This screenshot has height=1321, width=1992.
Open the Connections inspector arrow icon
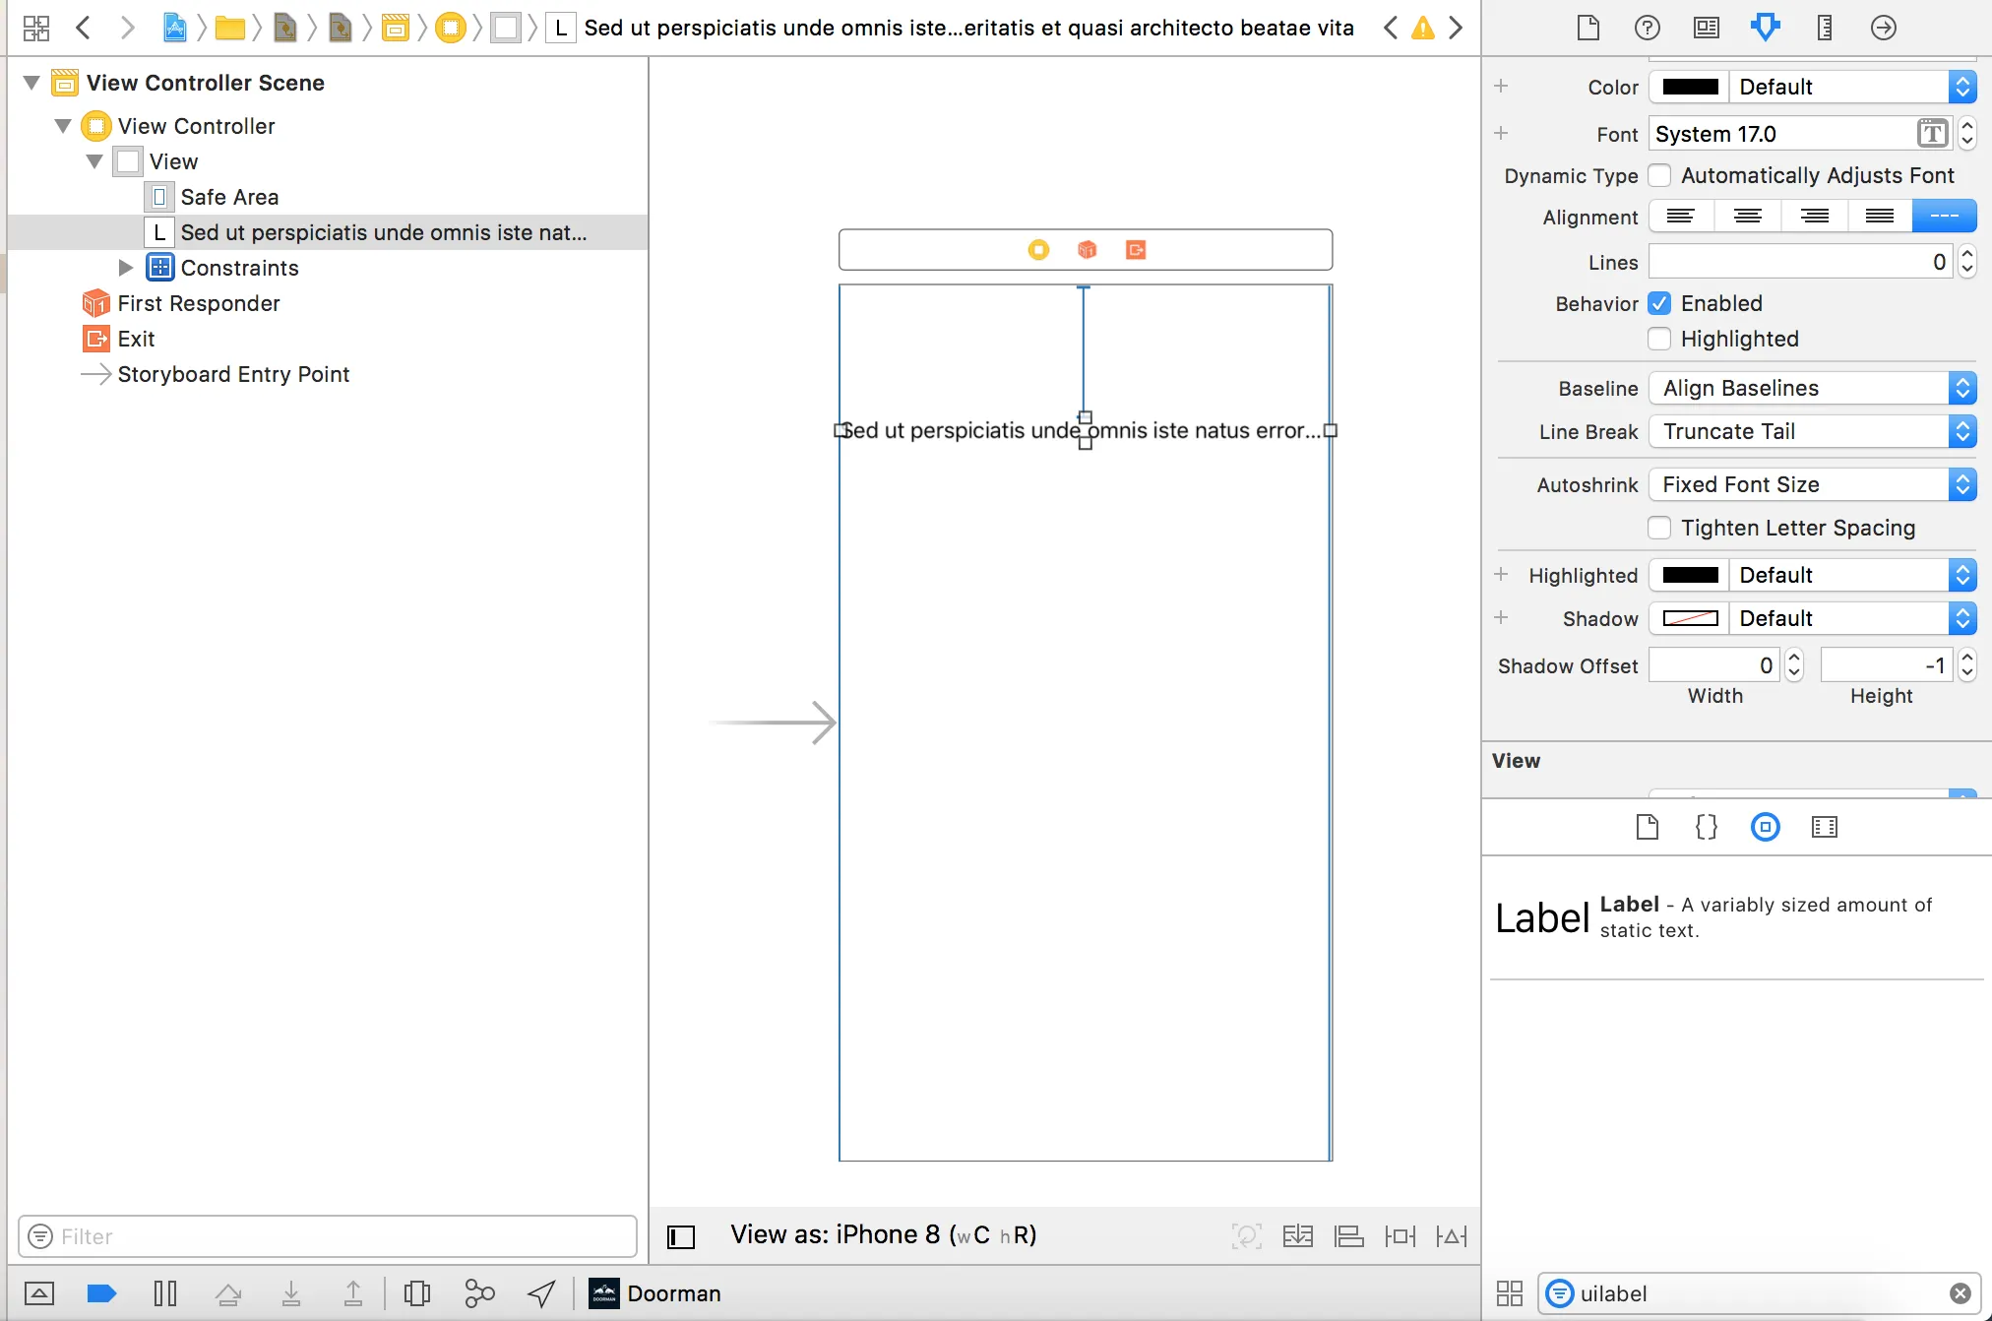(1883, 28)
